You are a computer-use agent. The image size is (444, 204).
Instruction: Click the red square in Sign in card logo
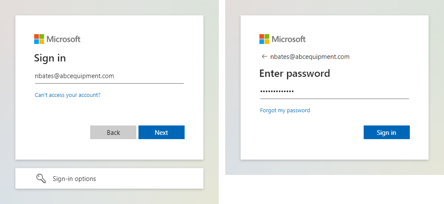(36, 37)
